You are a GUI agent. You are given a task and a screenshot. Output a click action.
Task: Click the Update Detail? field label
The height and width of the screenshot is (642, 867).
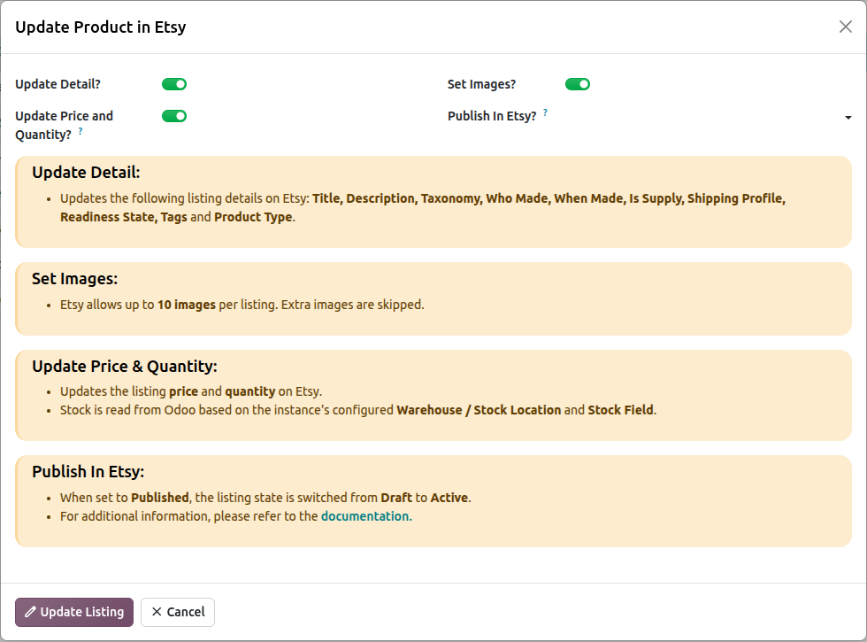[x=58, y=84]
